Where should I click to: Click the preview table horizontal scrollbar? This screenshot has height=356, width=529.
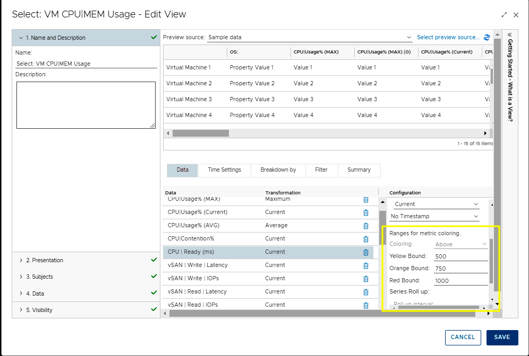[200, 133]
